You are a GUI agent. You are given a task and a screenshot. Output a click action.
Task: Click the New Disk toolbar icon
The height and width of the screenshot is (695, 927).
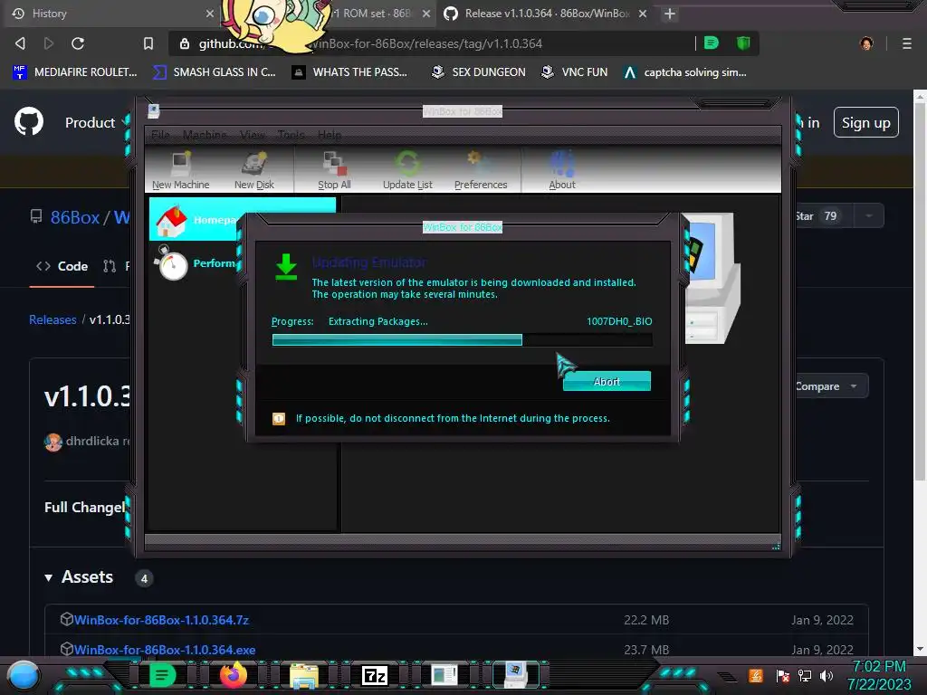[x=254, y=171]
